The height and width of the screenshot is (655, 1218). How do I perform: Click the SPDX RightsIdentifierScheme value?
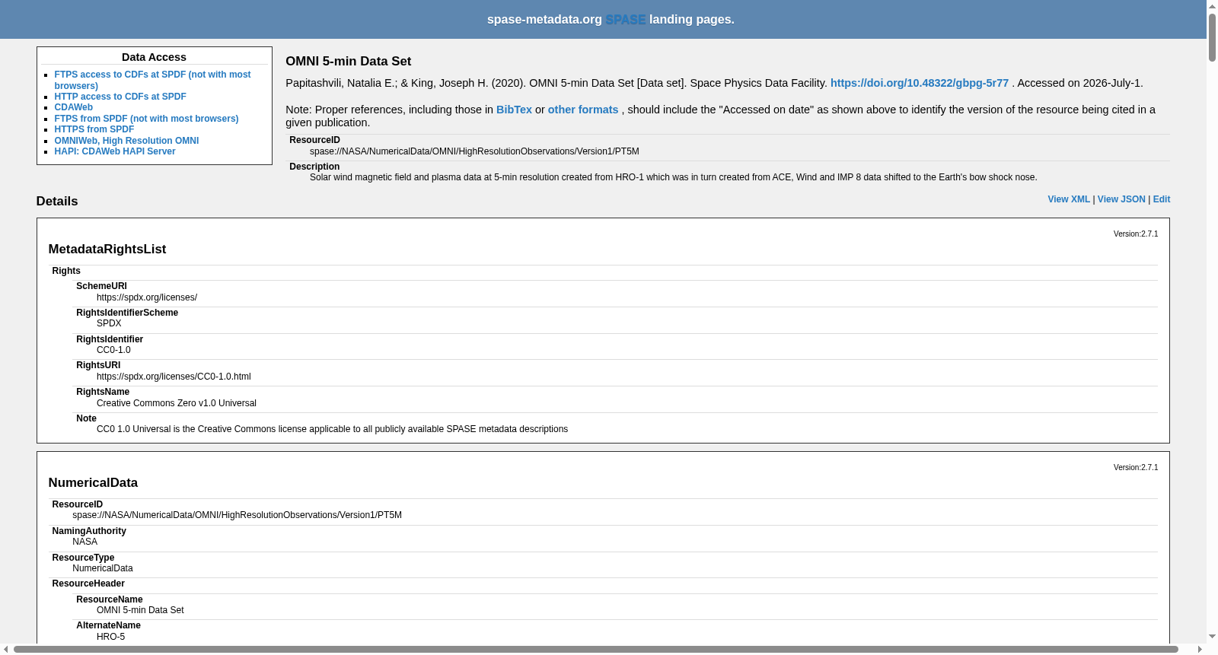click(x=109, y=323)
